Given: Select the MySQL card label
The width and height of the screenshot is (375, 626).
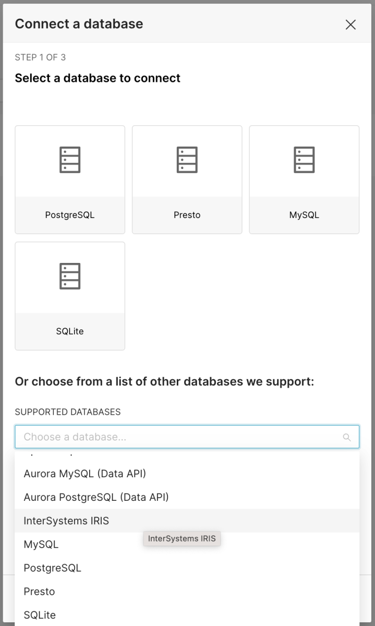Looking at the screenshot, I should click(x=304, y=215).
